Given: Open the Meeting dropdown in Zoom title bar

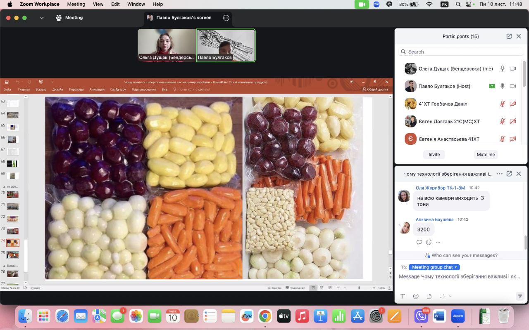Looking at the screenshot, I should 69,18.
